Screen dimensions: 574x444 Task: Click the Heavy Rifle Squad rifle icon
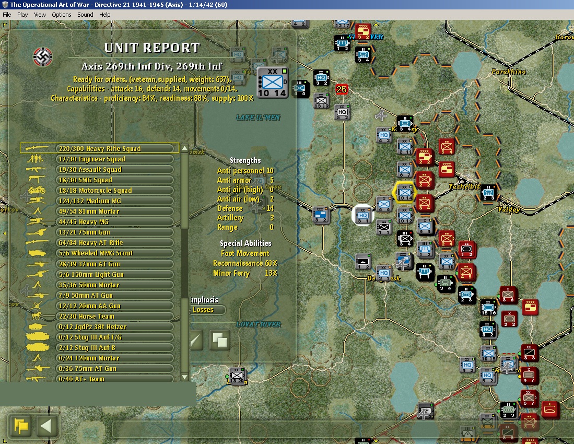[x=37, y=148]
